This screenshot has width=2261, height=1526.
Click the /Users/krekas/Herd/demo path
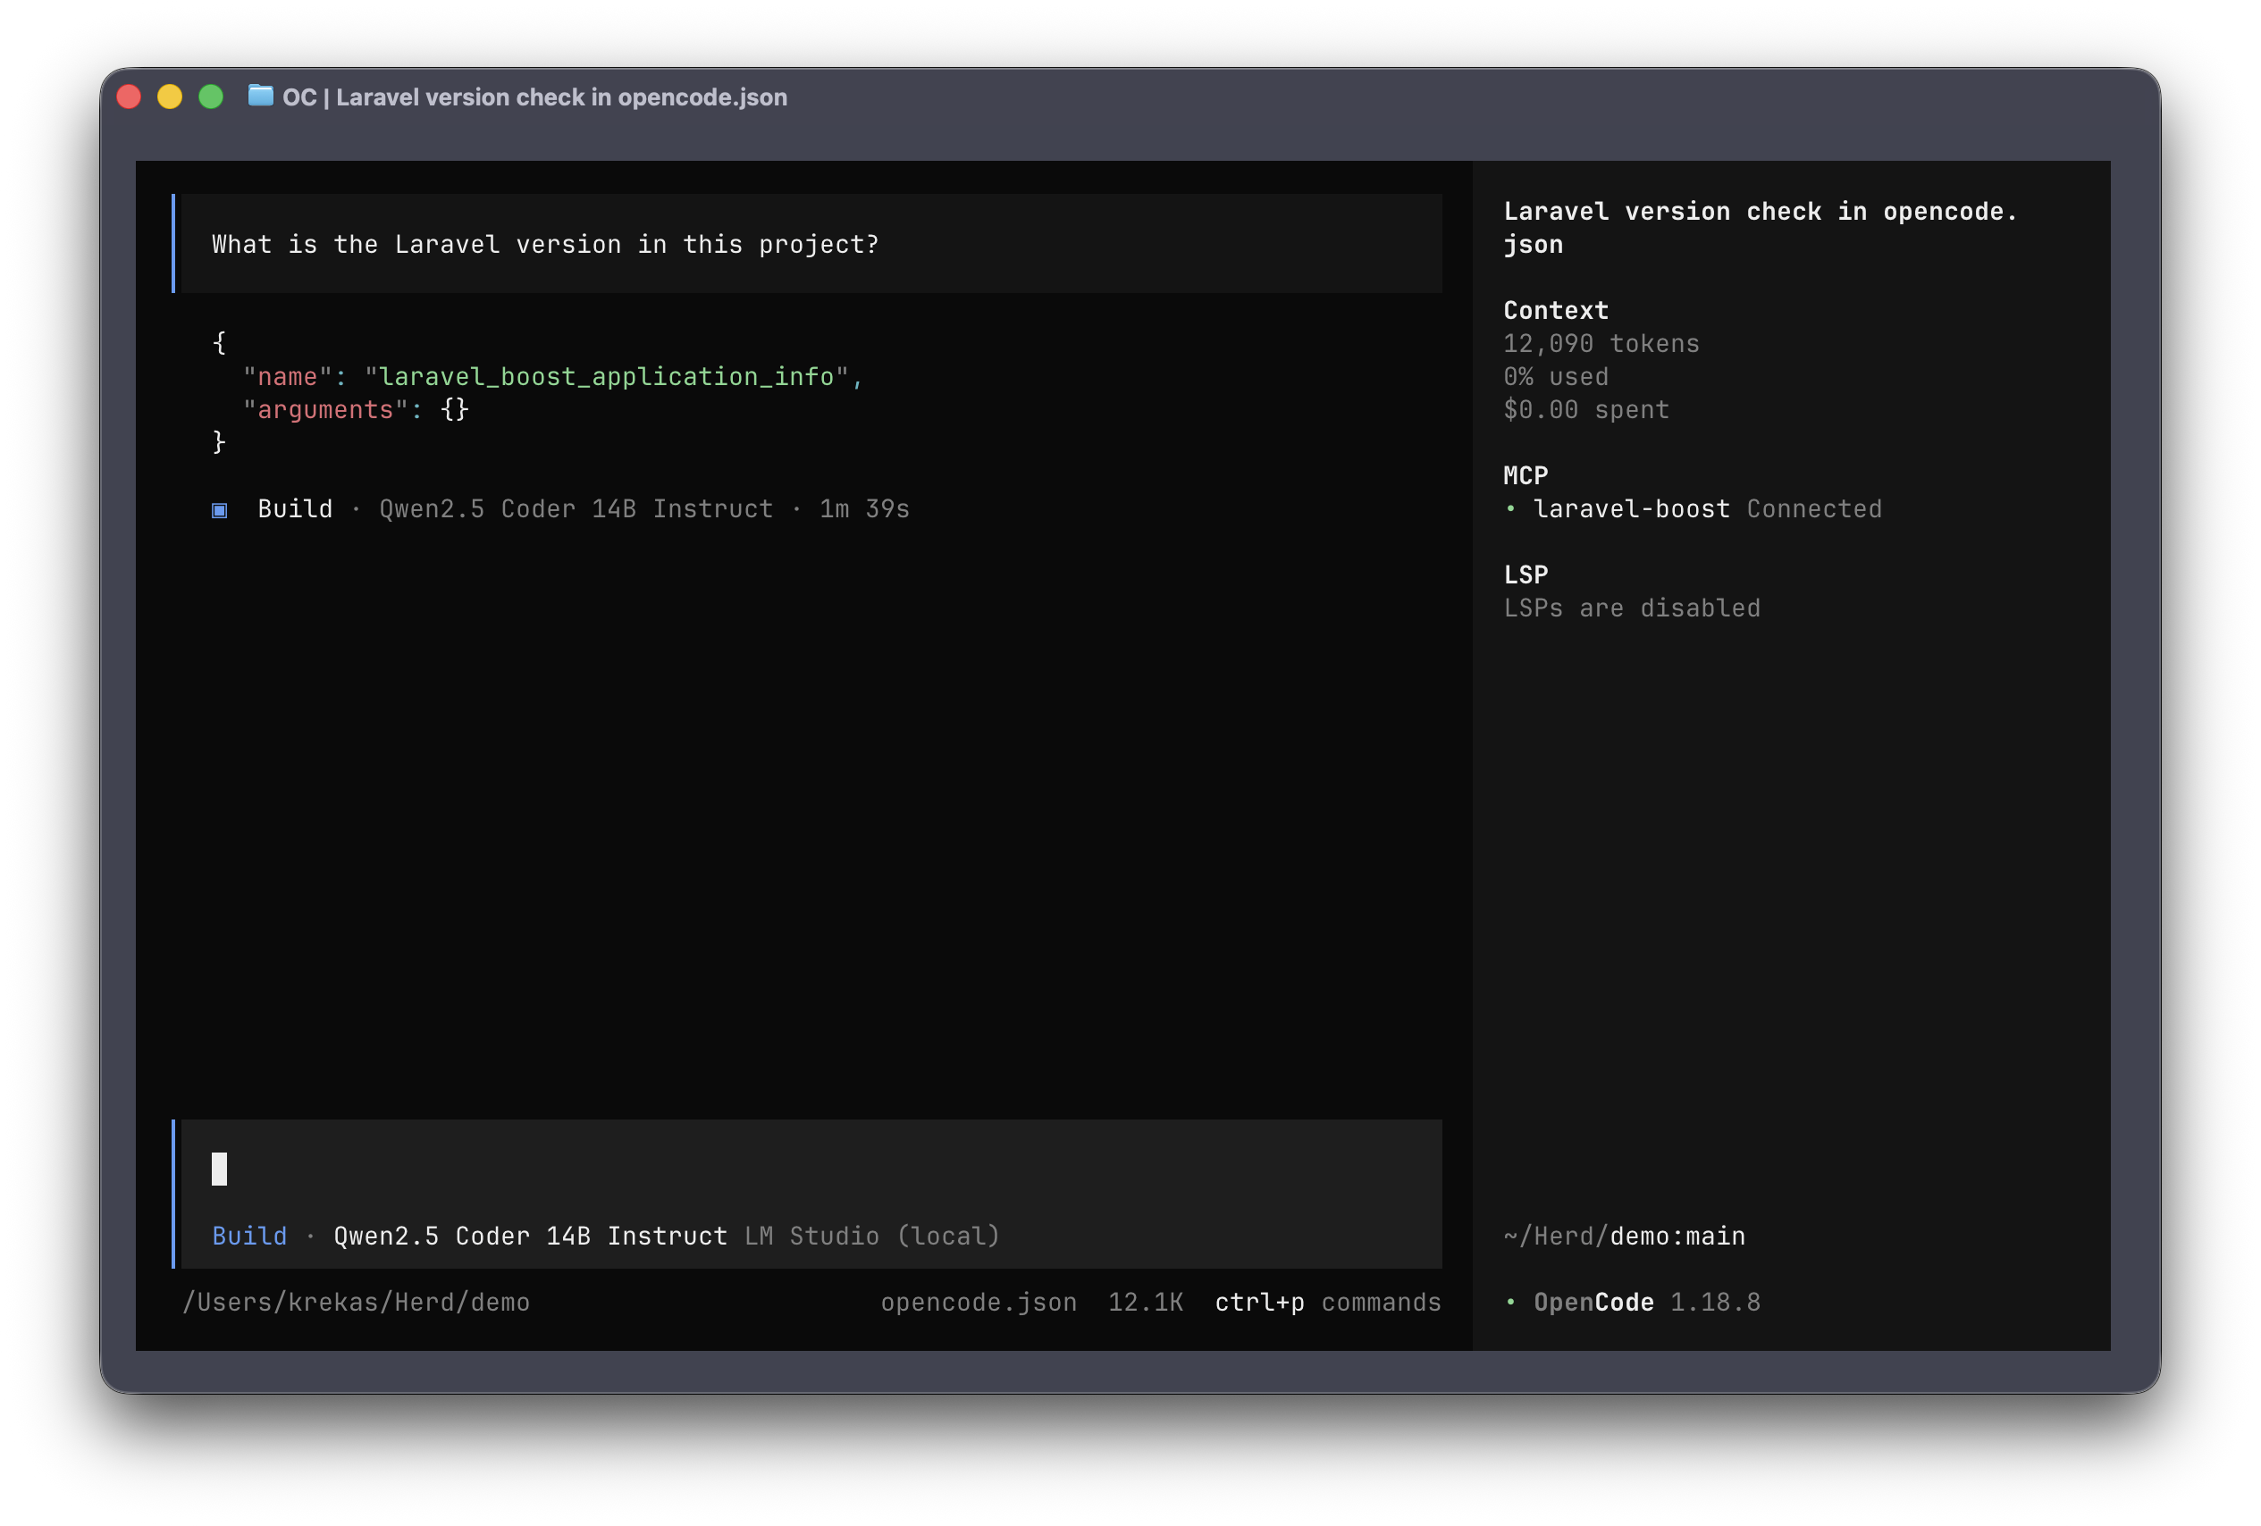click(x=356, y=1303)
